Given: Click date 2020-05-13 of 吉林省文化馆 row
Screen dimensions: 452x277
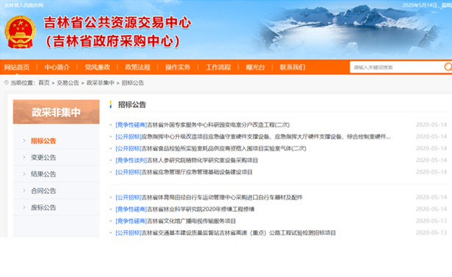Looking at the screenshot, I should point(431,221).
